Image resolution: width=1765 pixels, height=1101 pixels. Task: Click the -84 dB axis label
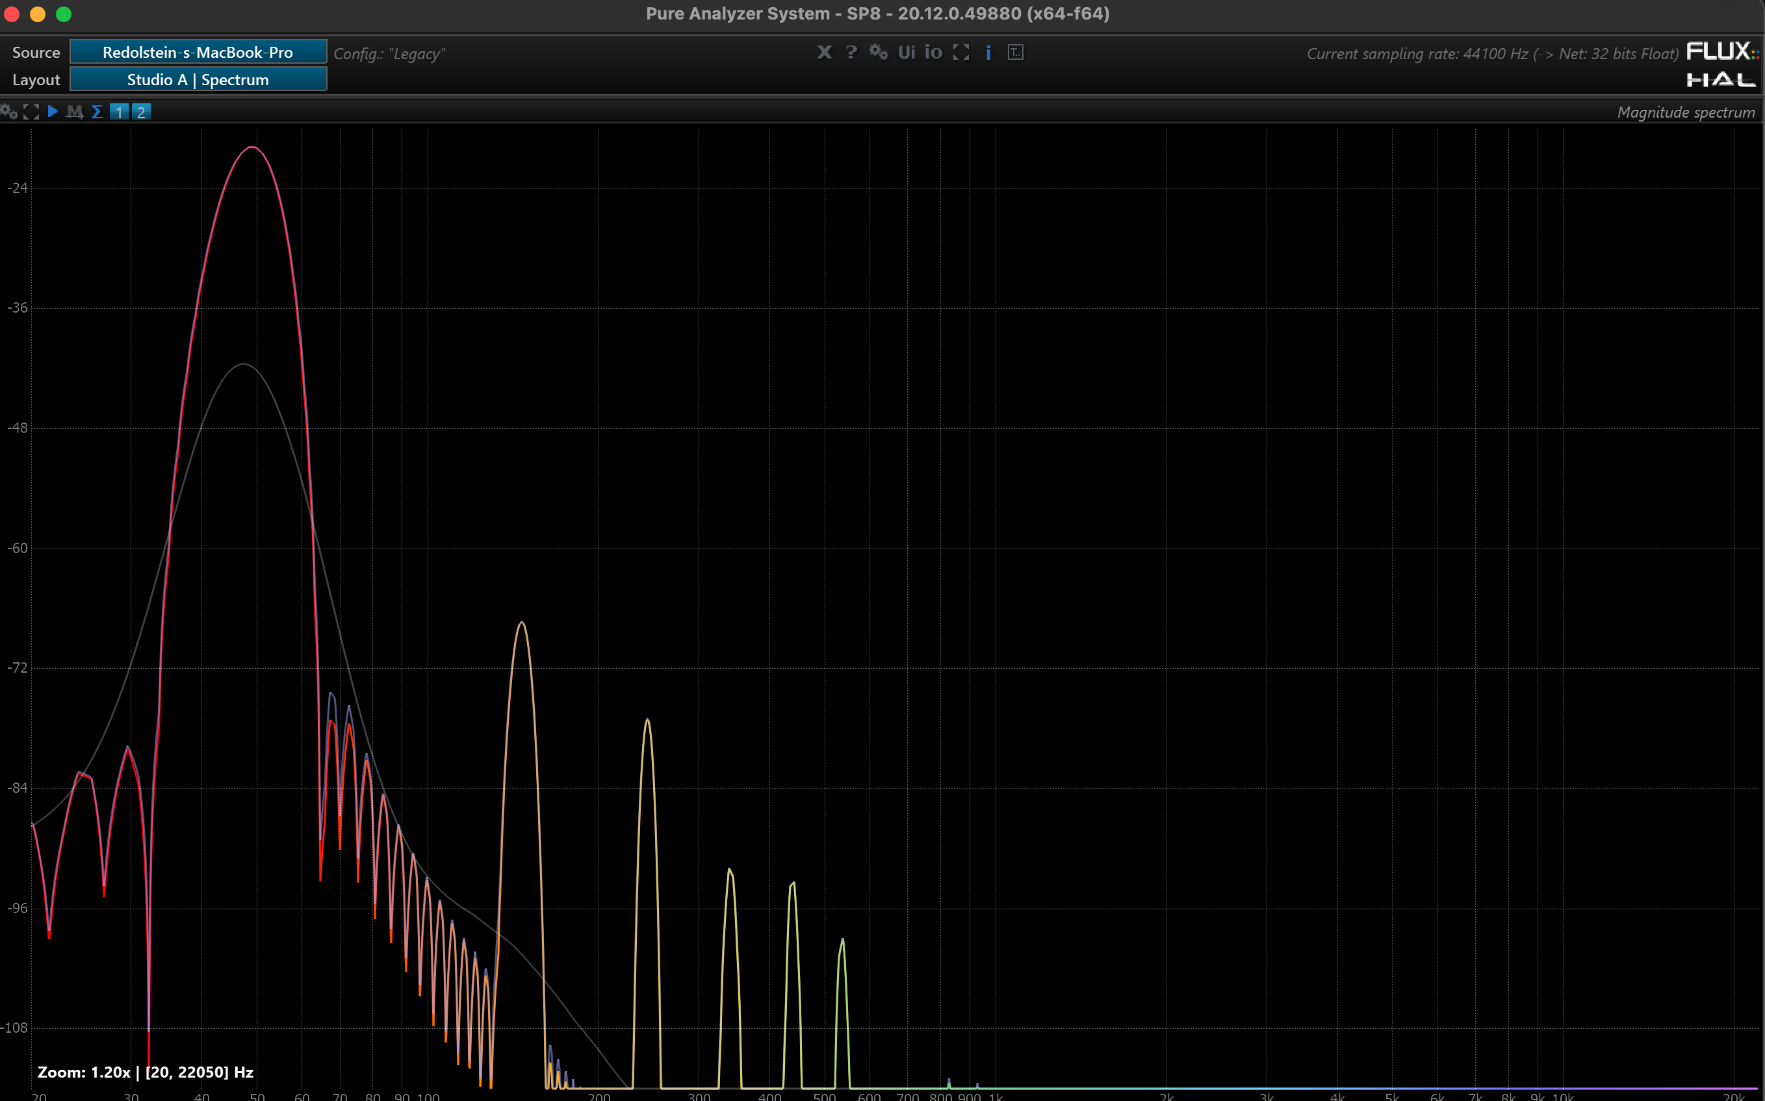click(17, 787)
